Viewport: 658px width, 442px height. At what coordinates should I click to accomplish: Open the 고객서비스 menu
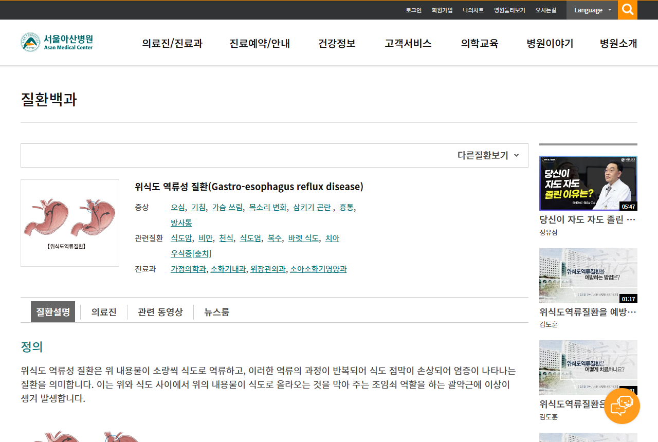(x=408, y=44)
